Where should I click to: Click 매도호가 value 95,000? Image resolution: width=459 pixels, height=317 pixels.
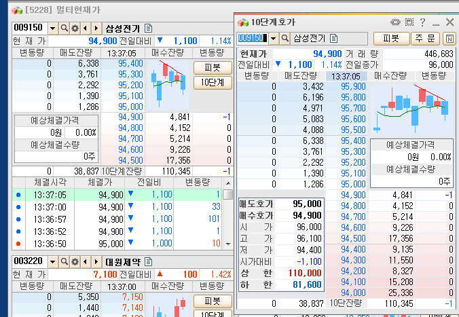pyautogui.click(x=307, y=204)
